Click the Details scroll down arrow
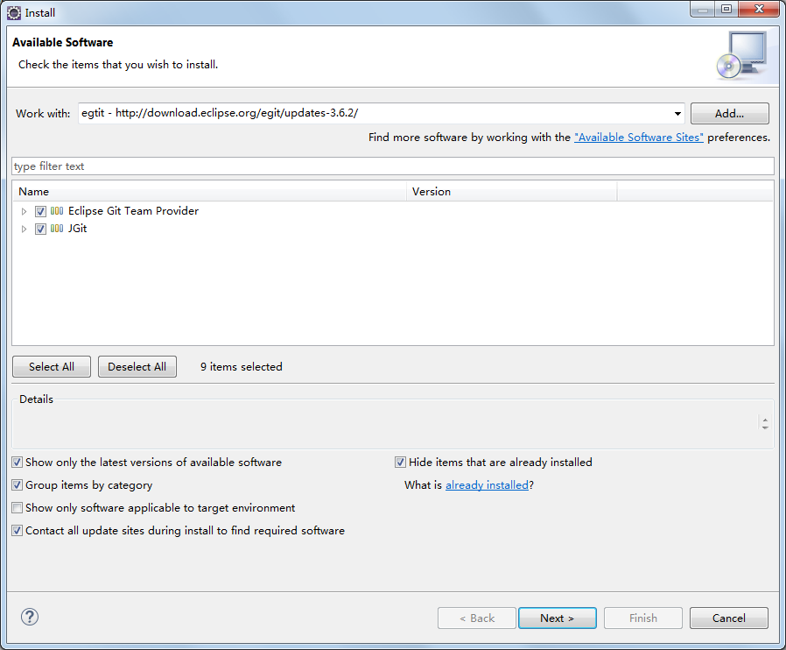 coord(765,427)
